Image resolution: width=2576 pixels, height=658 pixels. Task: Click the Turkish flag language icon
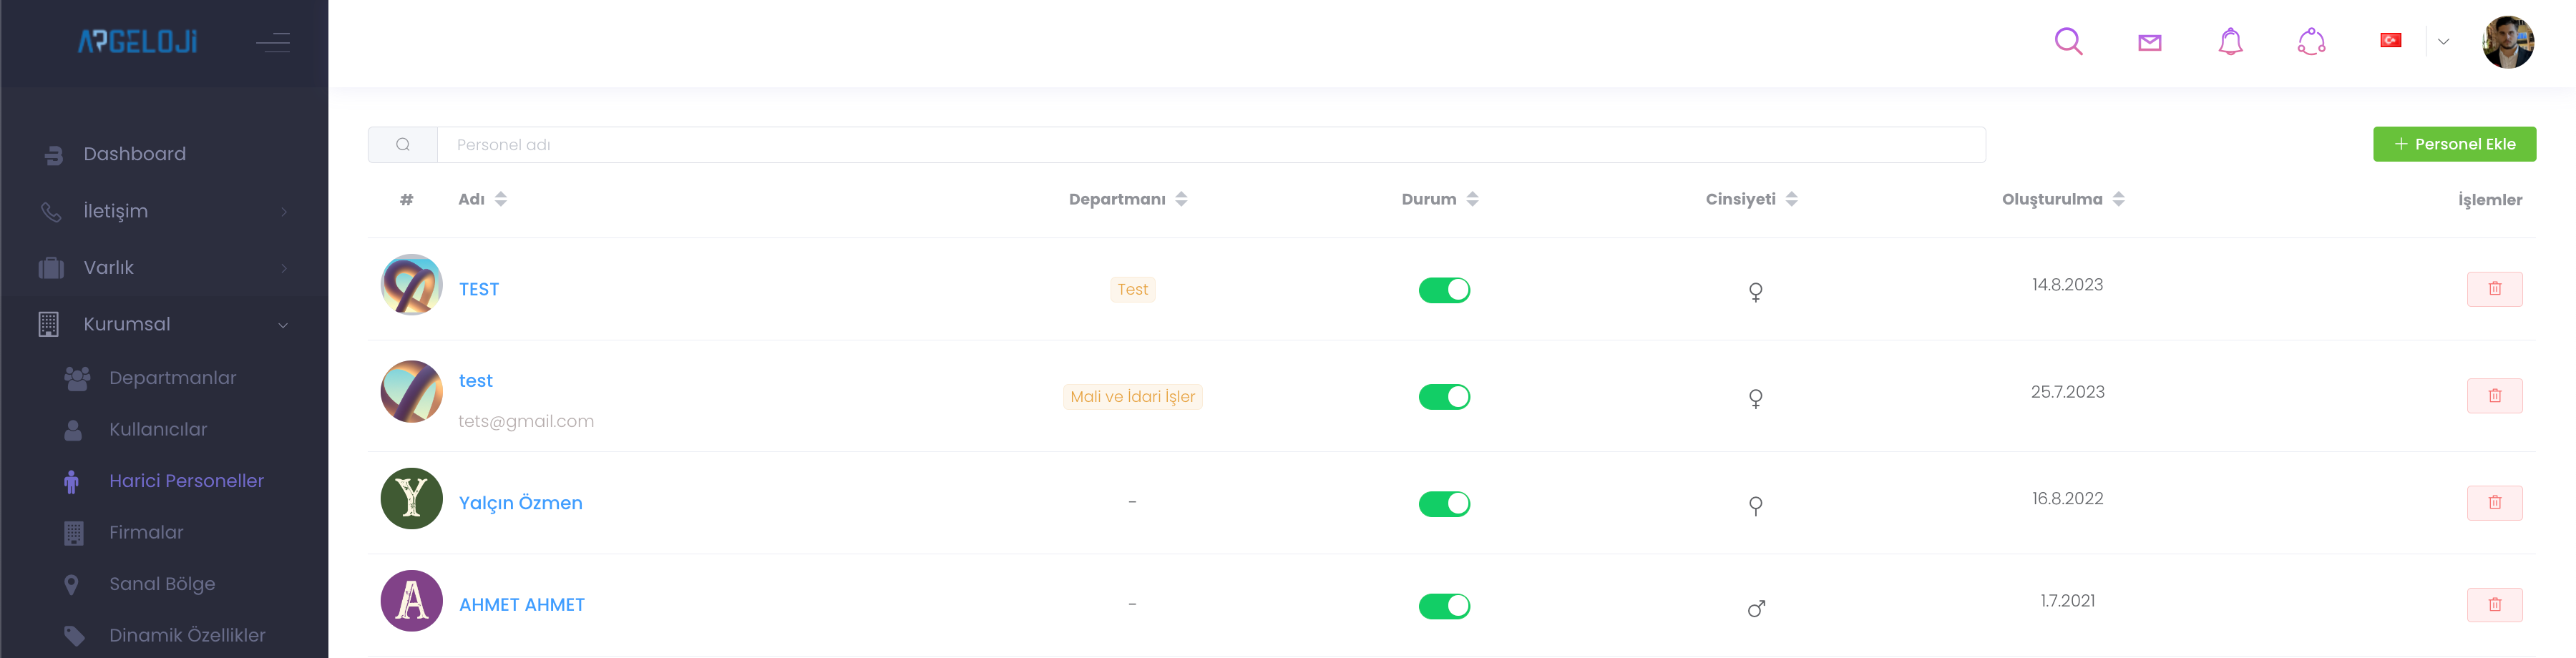(2390, 41)
